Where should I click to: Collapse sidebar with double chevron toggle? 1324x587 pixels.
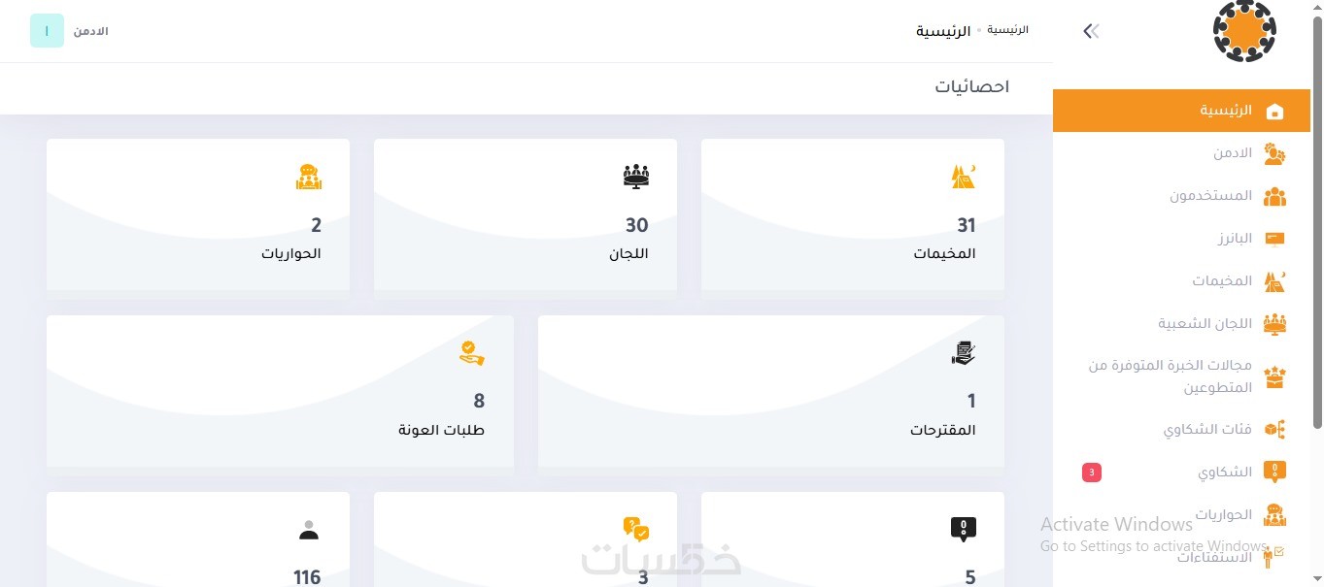point(1091,31)
